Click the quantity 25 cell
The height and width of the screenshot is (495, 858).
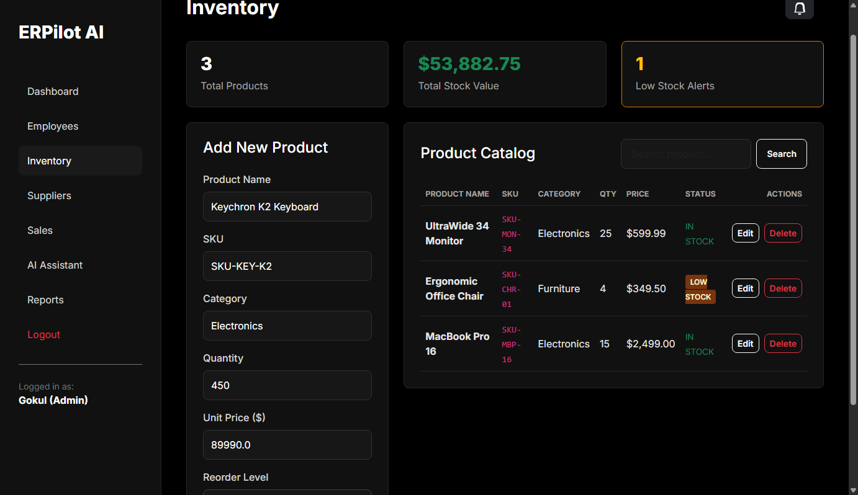pyautogui.click(x=606, y=233)
